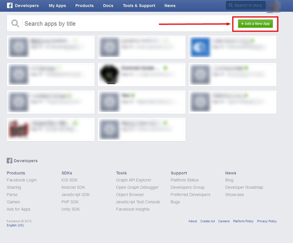Open the Privacy Policy footer link
The width and height of the screenshot is (293, 243).
click(x=267, y=221)
